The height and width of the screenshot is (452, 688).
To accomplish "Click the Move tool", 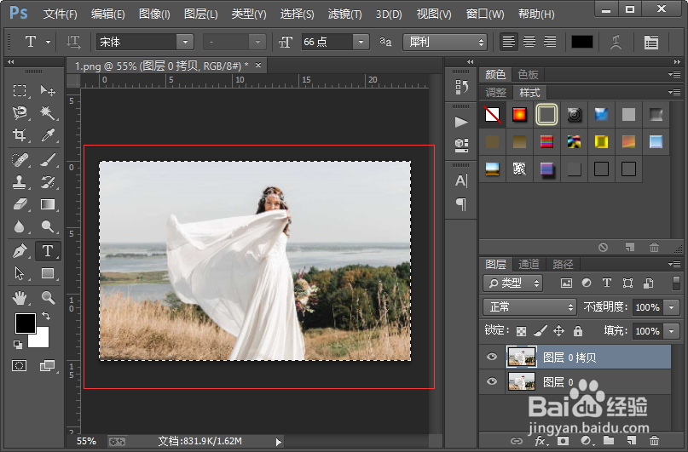I will coord(48,90).
